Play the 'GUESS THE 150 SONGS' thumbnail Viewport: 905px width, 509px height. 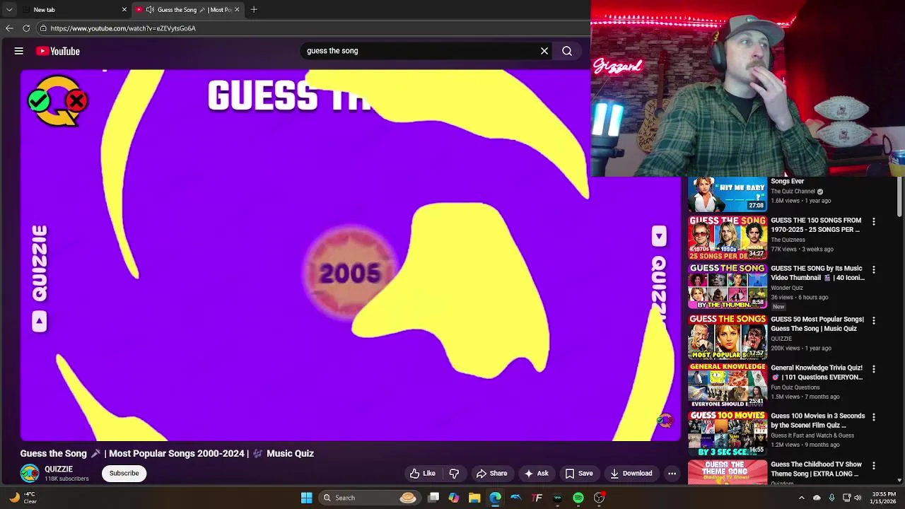(728, 238)
